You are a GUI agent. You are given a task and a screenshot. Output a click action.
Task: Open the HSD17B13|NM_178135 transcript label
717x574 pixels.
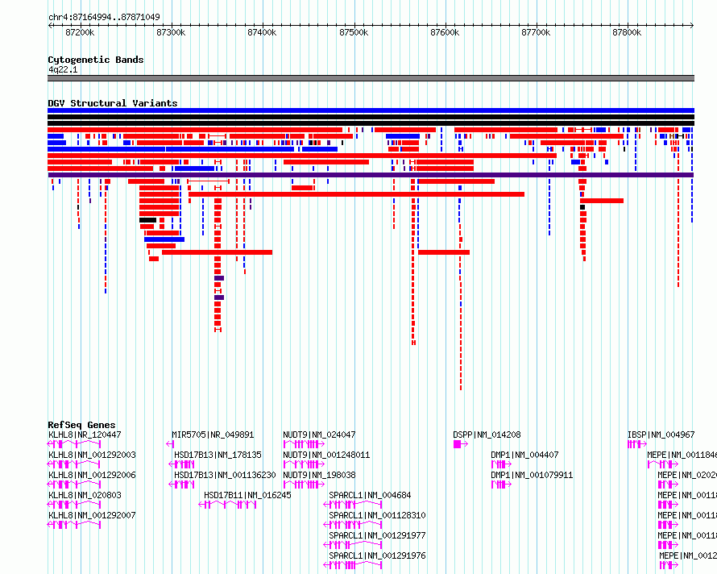tap(218, 455)
